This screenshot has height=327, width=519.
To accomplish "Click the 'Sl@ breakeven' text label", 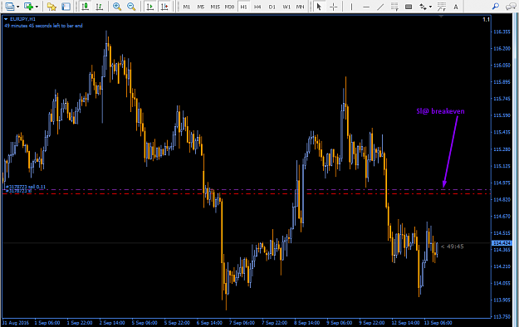I will pyautogui.click(x=440, y=111).
